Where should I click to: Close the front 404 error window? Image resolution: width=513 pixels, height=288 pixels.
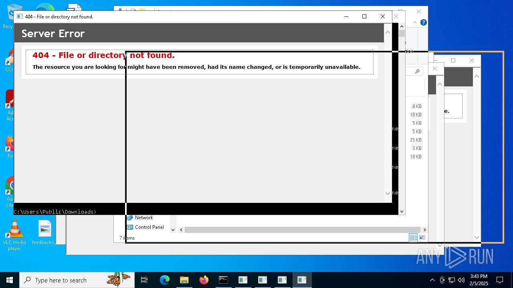(x=382, y=16)
